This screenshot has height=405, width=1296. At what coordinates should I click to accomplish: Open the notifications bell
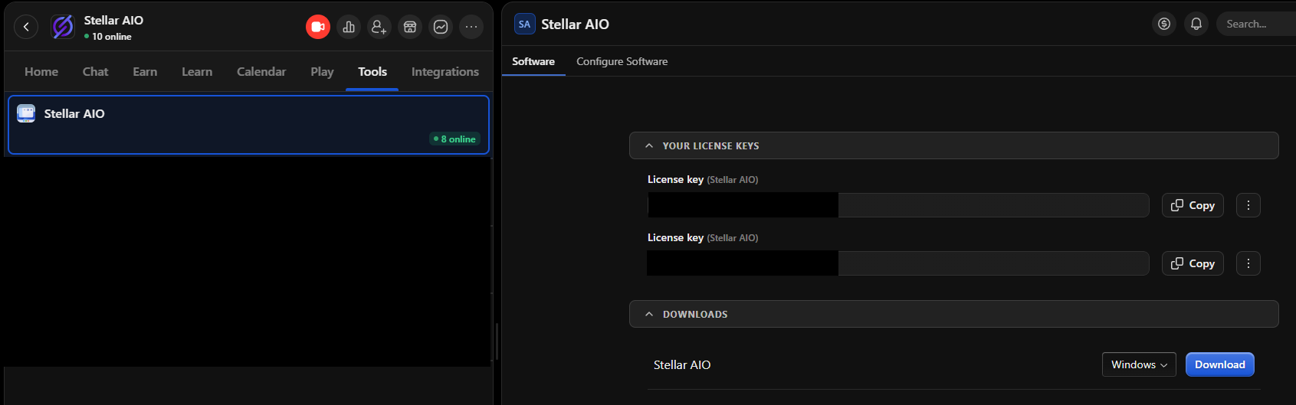pyautogui.click(x=1196, y=24)
